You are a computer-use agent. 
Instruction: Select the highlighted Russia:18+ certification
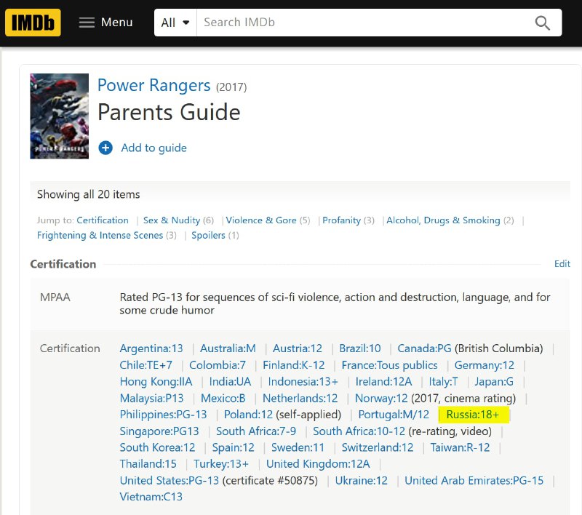(473, 415)
